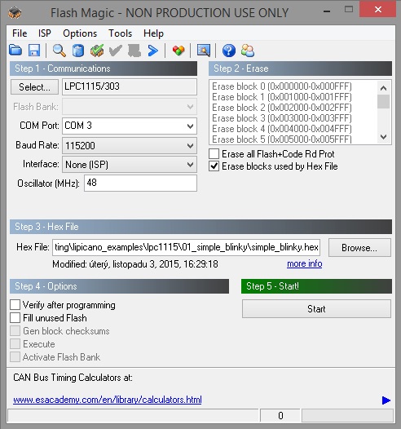Open the esacademy.com calculators link

click(108, 400)
